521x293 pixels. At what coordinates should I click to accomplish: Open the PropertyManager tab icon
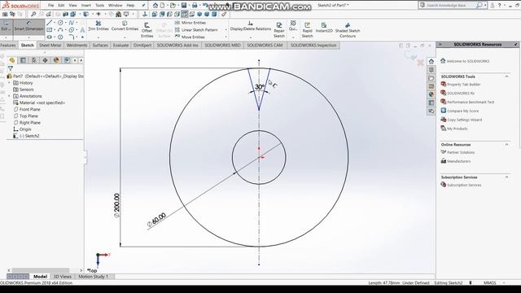click(24, 60)
